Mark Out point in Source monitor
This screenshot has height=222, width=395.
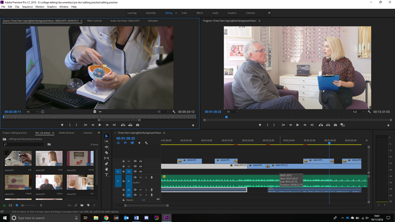click(76, 125)
